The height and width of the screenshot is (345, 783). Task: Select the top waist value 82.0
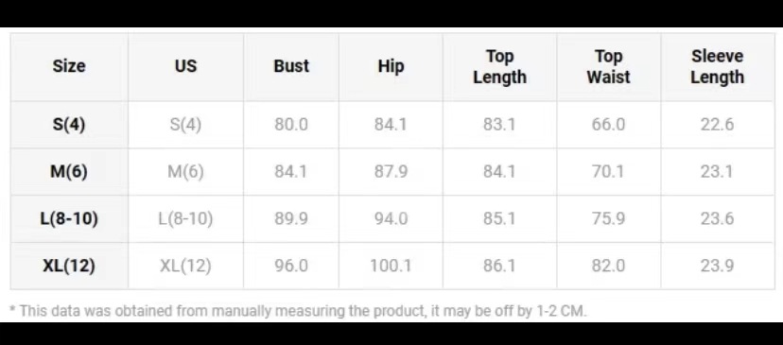click(x=608, y=266)
